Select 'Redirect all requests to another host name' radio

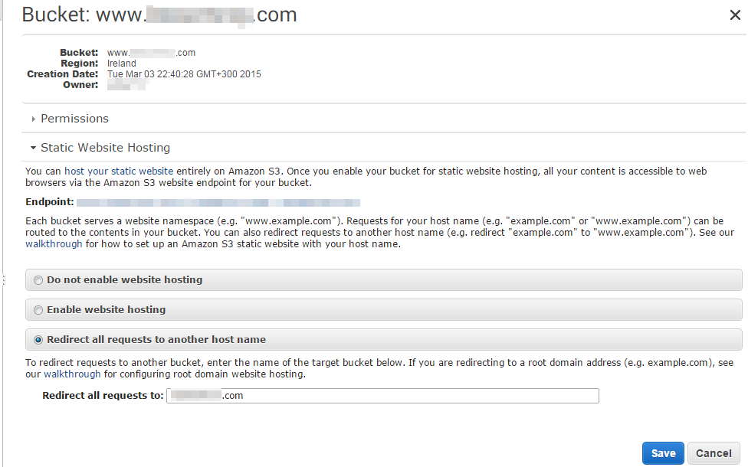coord(38,340)
